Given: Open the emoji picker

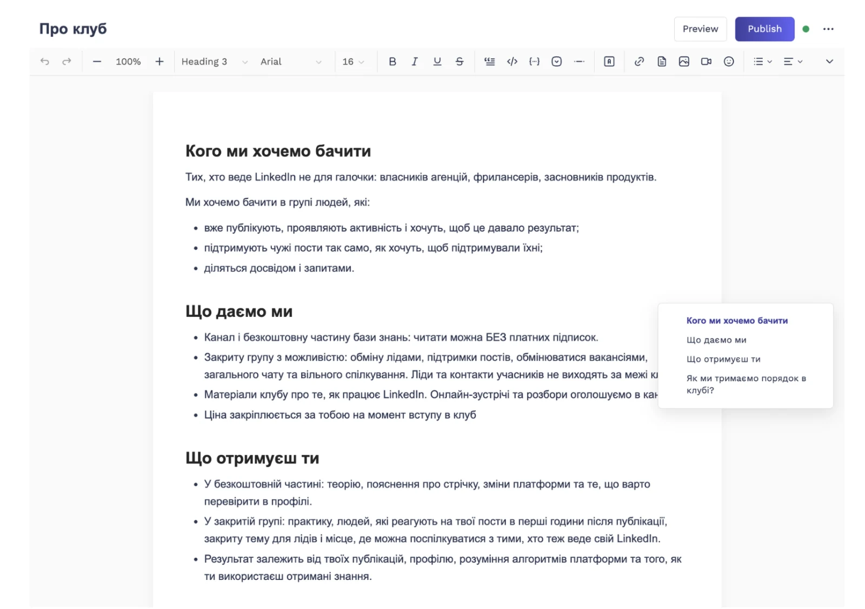Looking at the screenshot, I should (729, 62).
